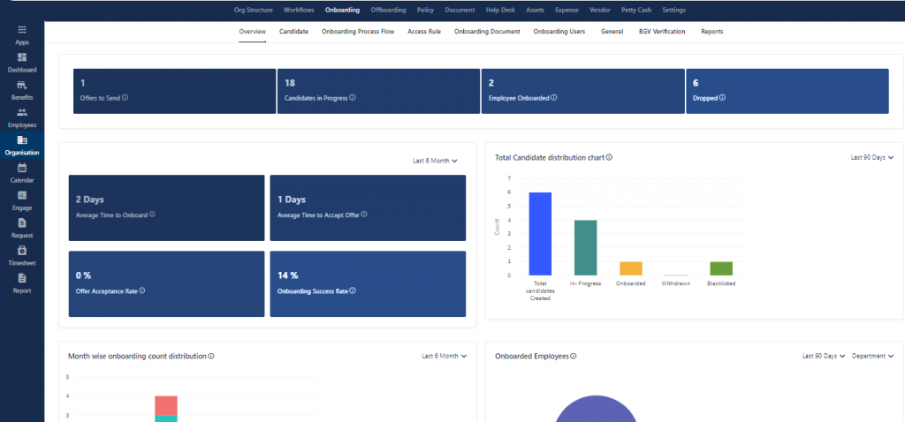Switch to the Candidate tab

[293, 32]
